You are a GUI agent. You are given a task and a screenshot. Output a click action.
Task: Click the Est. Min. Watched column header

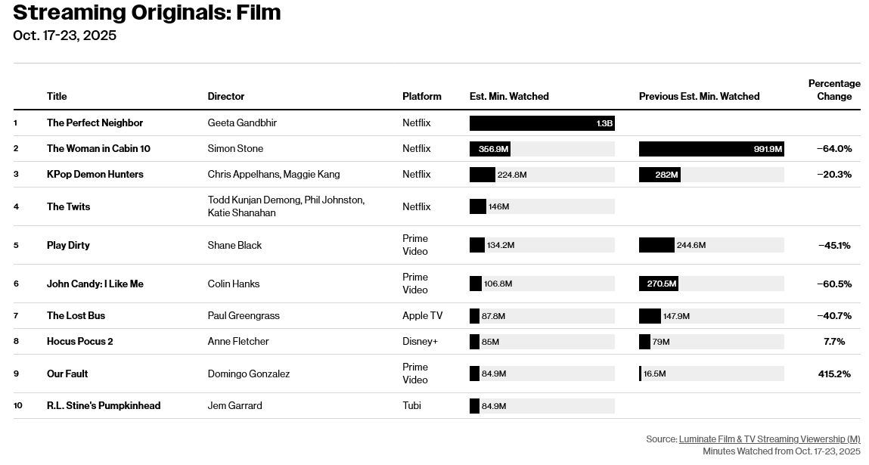coord(509,96)
